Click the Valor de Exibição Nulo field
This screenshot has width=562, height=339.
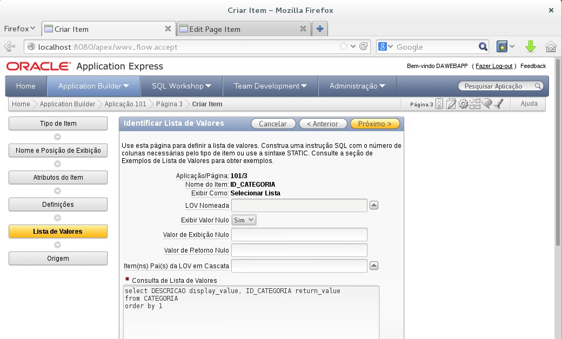[299, 234]
